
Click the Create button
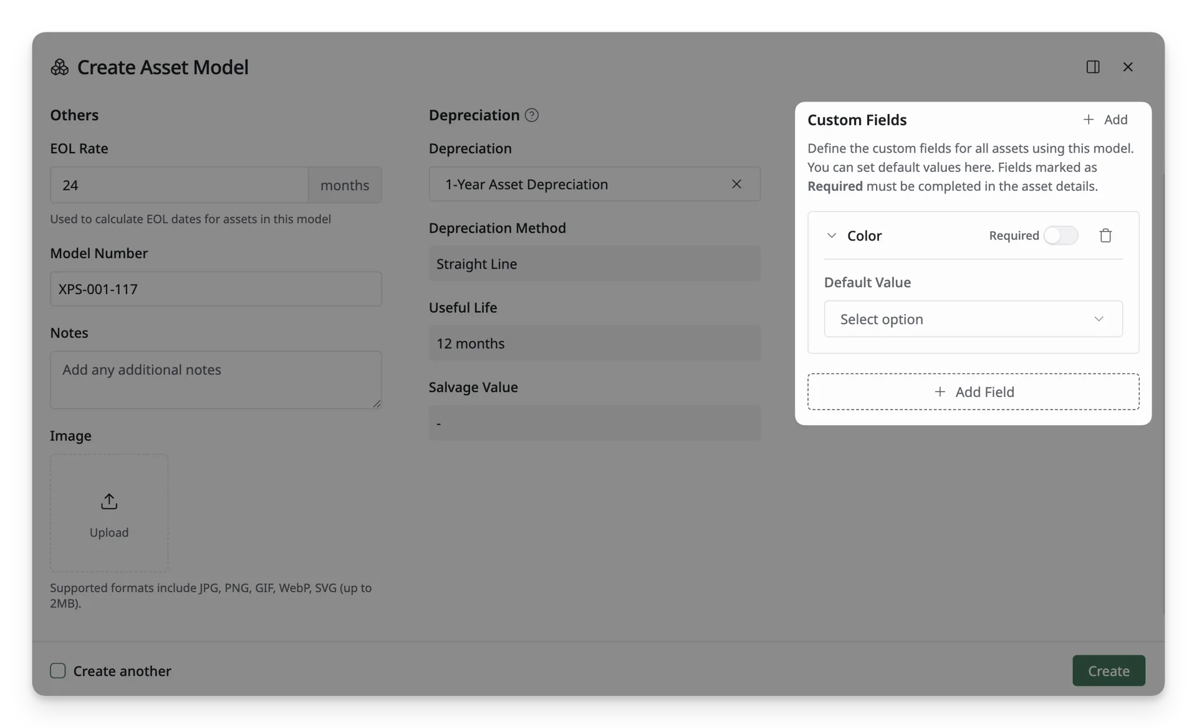1108,671
